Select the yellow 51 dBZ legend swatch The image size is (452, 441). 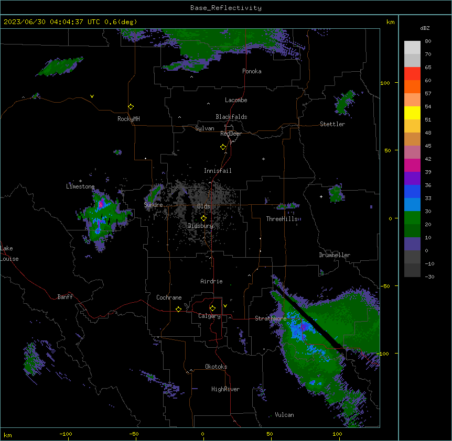pyautogui.click(x=412, y=113)
